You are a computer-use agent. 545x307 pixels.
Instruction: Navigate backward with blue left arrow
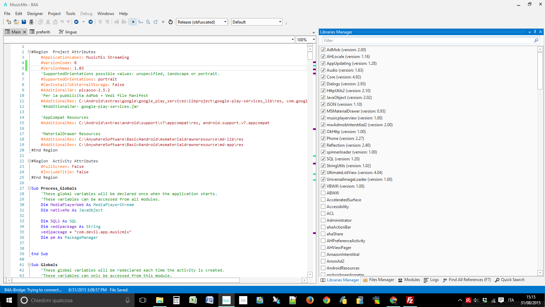pyautogui.click(x=76, y=22)
